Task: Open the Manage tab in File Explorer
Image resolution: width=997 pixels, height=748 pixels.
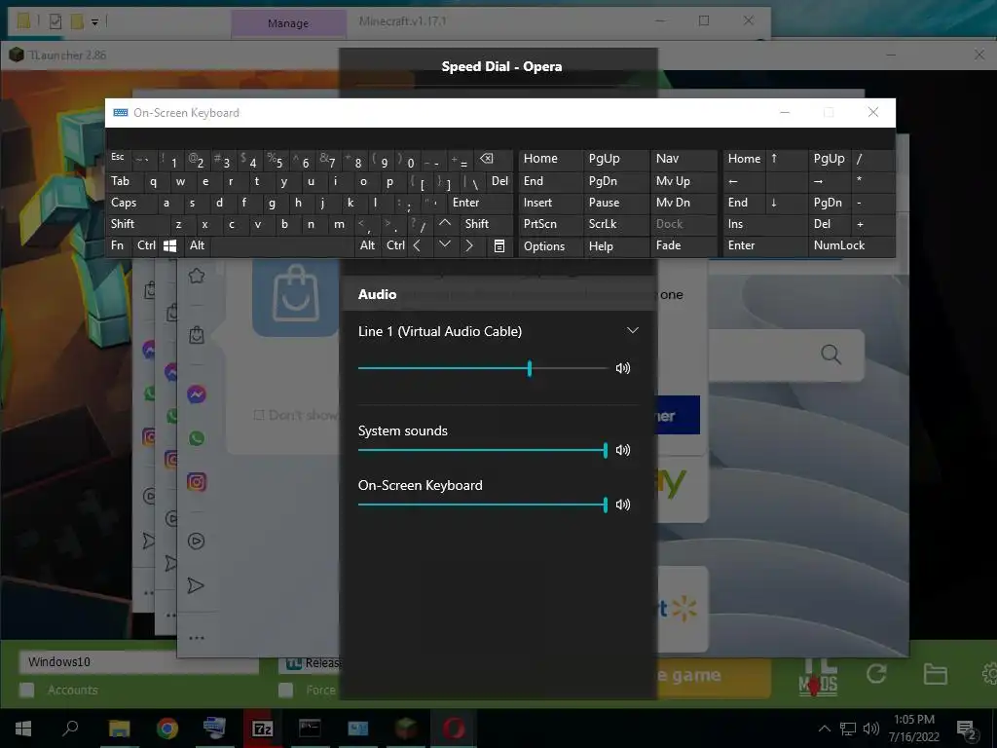Action: (x=288, y=23)
